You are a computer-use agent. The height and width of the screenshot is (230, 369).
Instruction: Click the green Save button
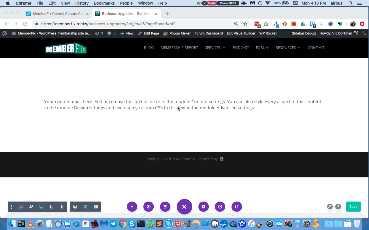(x=353, y=206)
